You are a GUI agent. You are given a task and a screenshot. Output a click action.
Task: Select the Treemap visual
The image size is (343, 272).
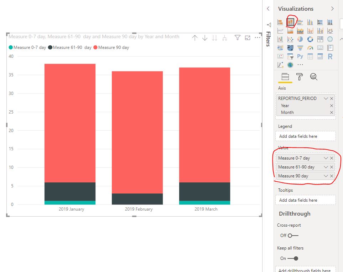320,39
